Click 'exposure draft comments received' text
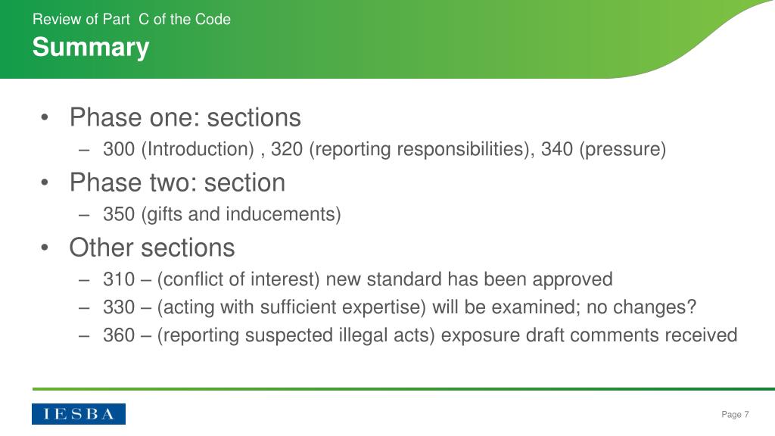 coord(589,335)
